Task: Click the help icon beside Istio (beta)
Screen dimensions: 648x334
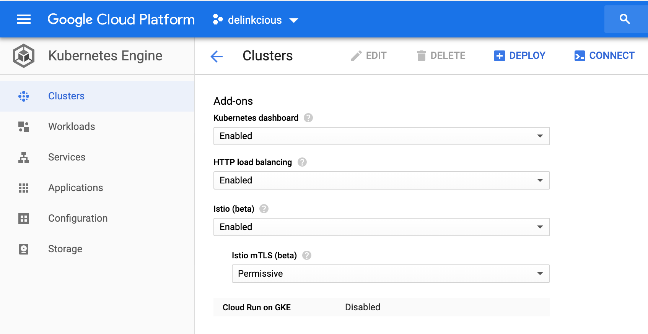Action: pos(264,209)
